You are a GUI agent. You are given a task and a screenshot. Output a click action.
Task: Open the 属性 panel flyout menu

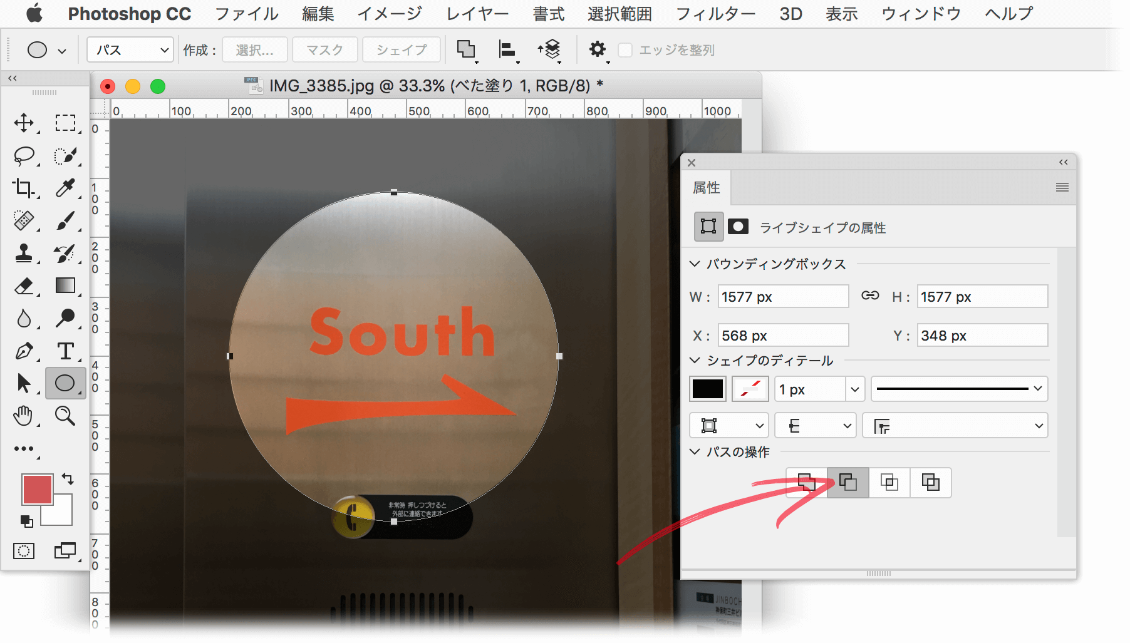click(x=1062, y=187)
